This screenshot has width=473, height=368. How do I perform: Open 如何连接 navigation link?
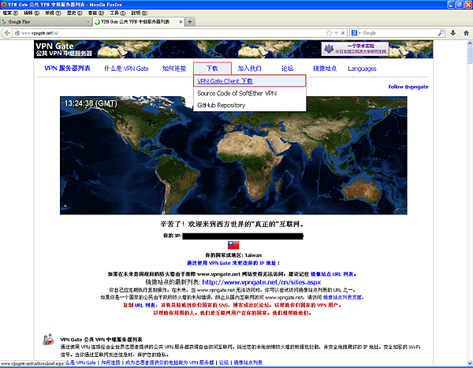tap(174, 69)
